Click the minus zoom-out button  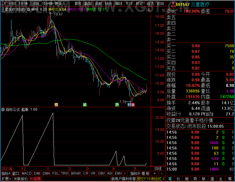pyautogui.click(x=162, y=173)
